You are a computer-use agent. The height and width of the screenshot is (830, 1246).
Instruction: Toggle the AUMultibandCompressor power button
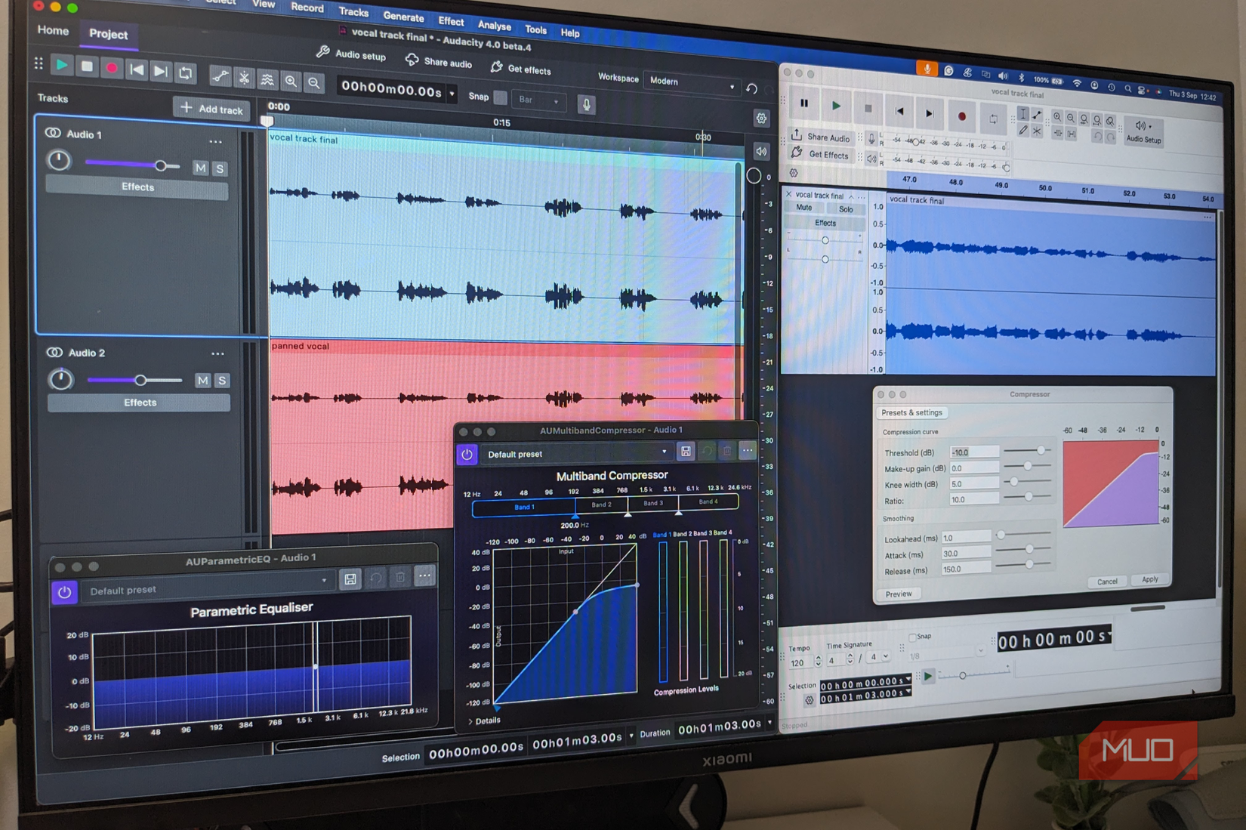pos(467,454)
